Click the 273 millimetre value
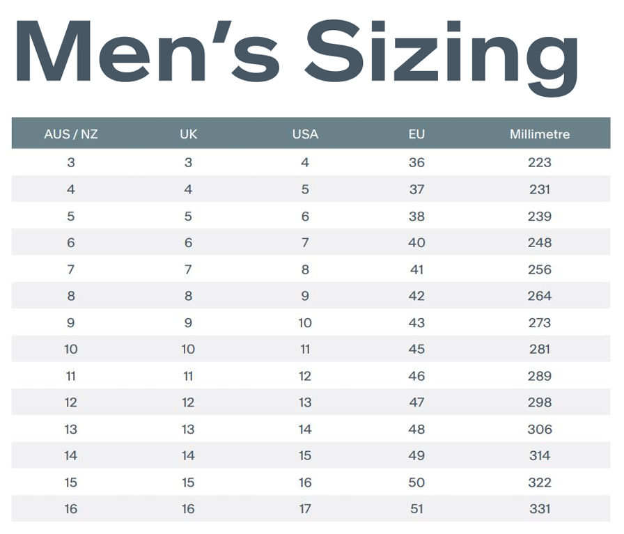Screen dimensions: 624x534 click(x=540, y=323)
